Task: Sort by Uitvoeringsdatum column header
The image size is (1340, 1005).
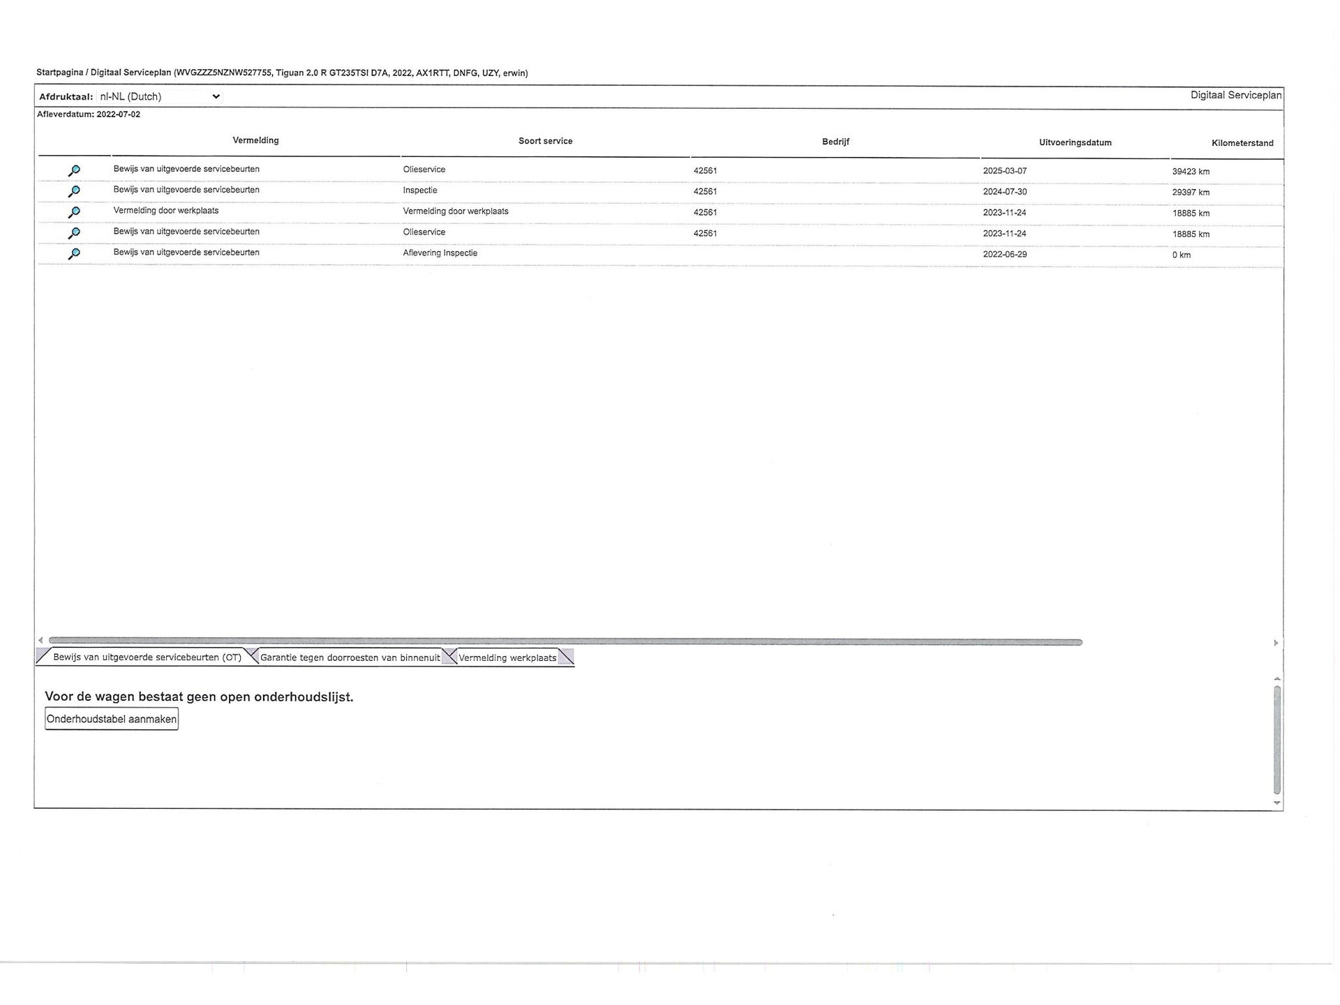Action: [x=1075, y=142]
